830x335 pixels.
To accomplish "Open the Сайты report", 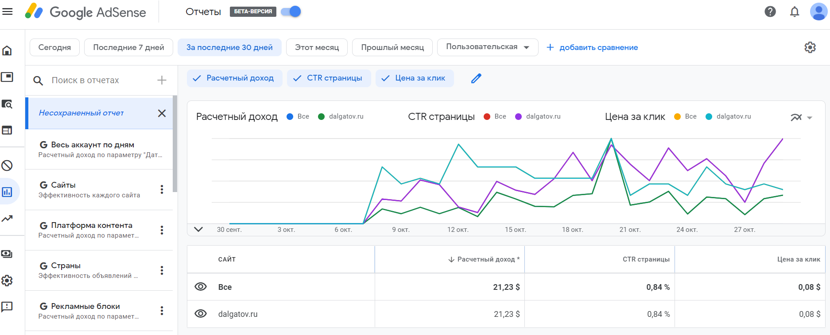I will pyautogui.click(x=89, y=189).
